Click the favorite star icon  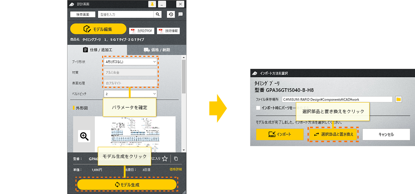(165, 159)
